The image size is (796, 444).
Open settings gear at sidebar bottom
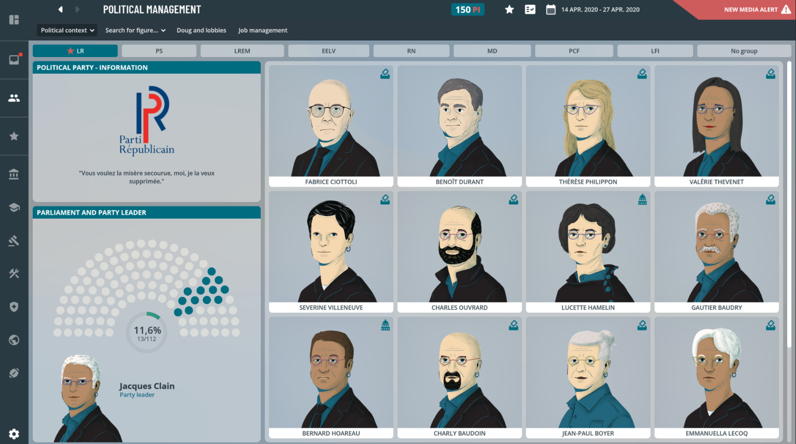coord(14,434)
